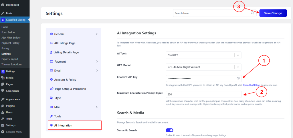The width and height of the screenshot is (293, 138).
Task: Click the ChatGPT API Key field
Action: tap(203, 78)
